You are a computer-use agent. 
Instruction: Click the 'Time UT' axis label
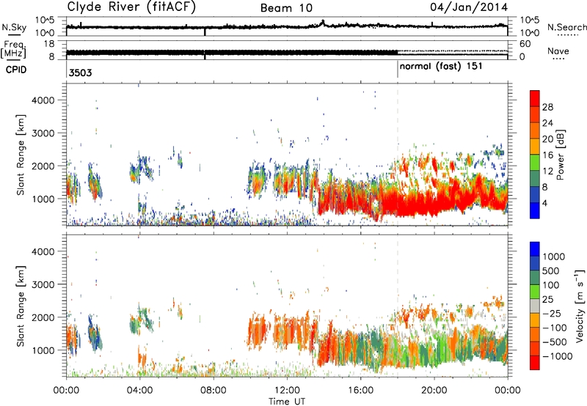[x=287, y=401]
